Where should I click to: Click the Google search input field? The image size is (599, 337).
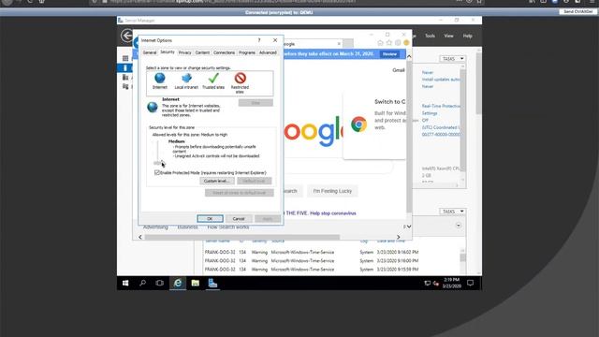(x=338, y=167)
